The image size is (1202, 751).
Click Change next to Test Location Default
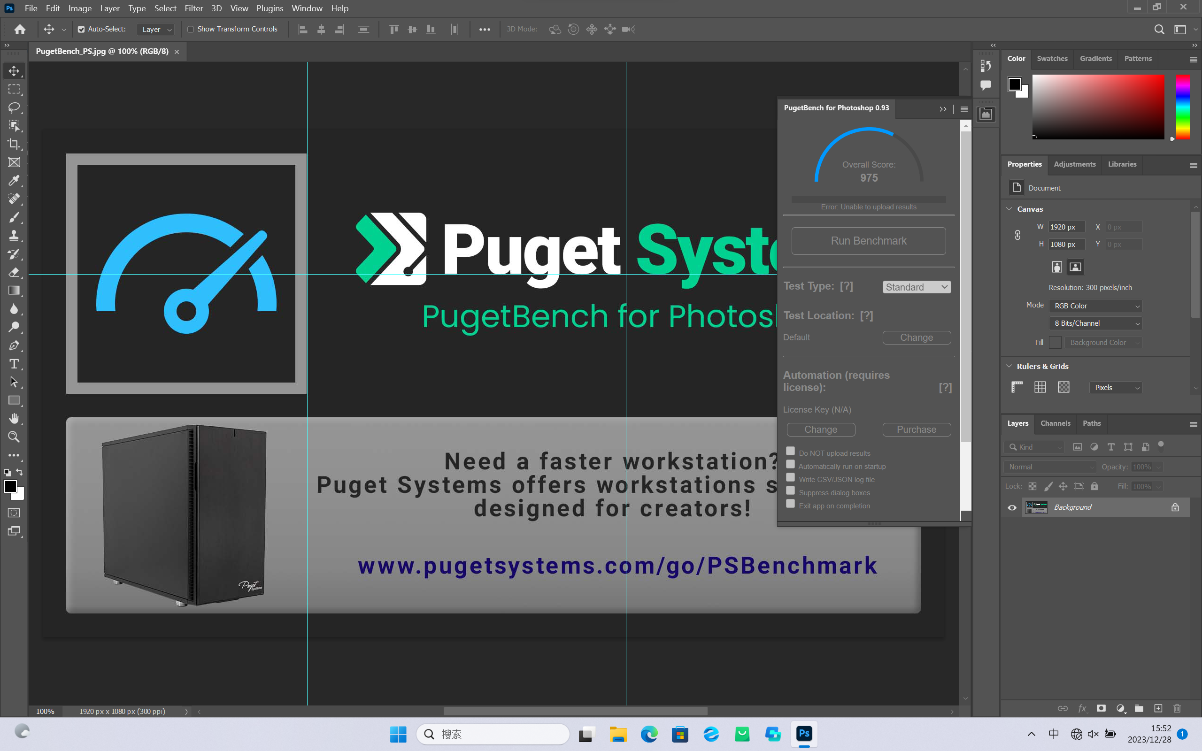(917, 338)
